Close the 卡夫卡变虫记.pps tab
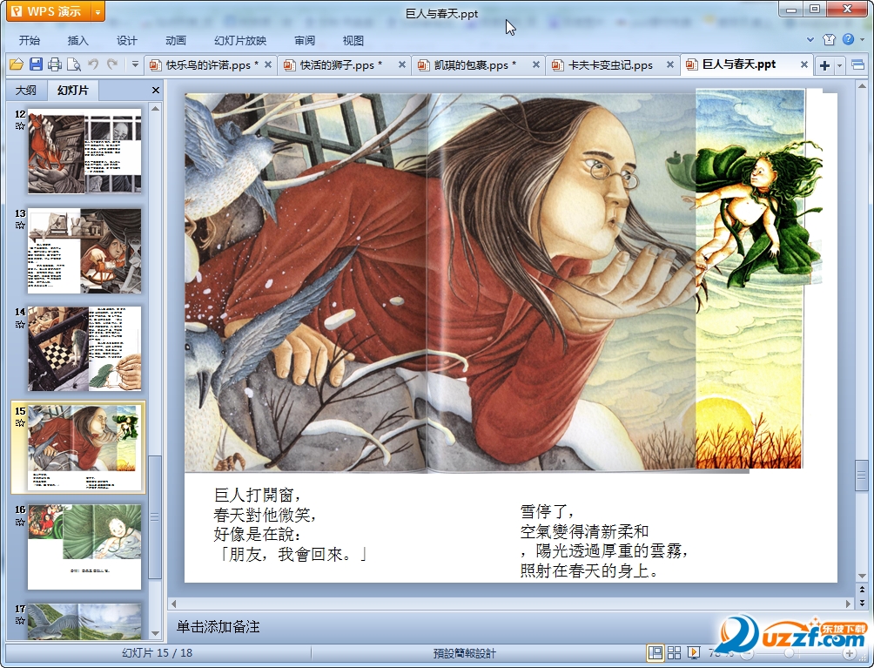 pyautogui.click(x=670, y=64)
